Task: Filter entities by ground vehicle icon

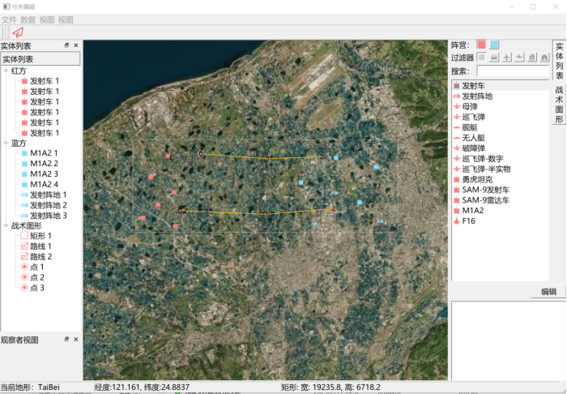Action: (x=494, y=58)
